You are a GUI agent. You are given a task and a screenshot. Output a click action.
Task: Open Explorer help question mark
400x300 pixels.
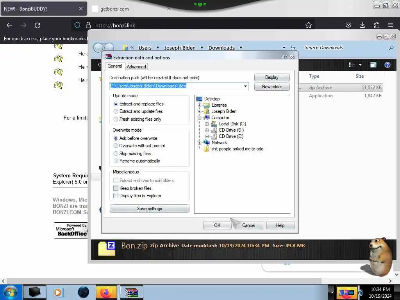(387, 65)
